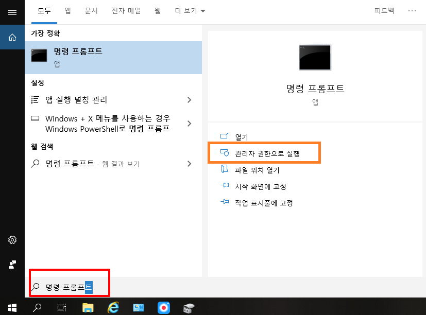Click the pin icon beside 작업 표시줄에 고정
This screenshot has width=426, height=315.
coord(225,202)
